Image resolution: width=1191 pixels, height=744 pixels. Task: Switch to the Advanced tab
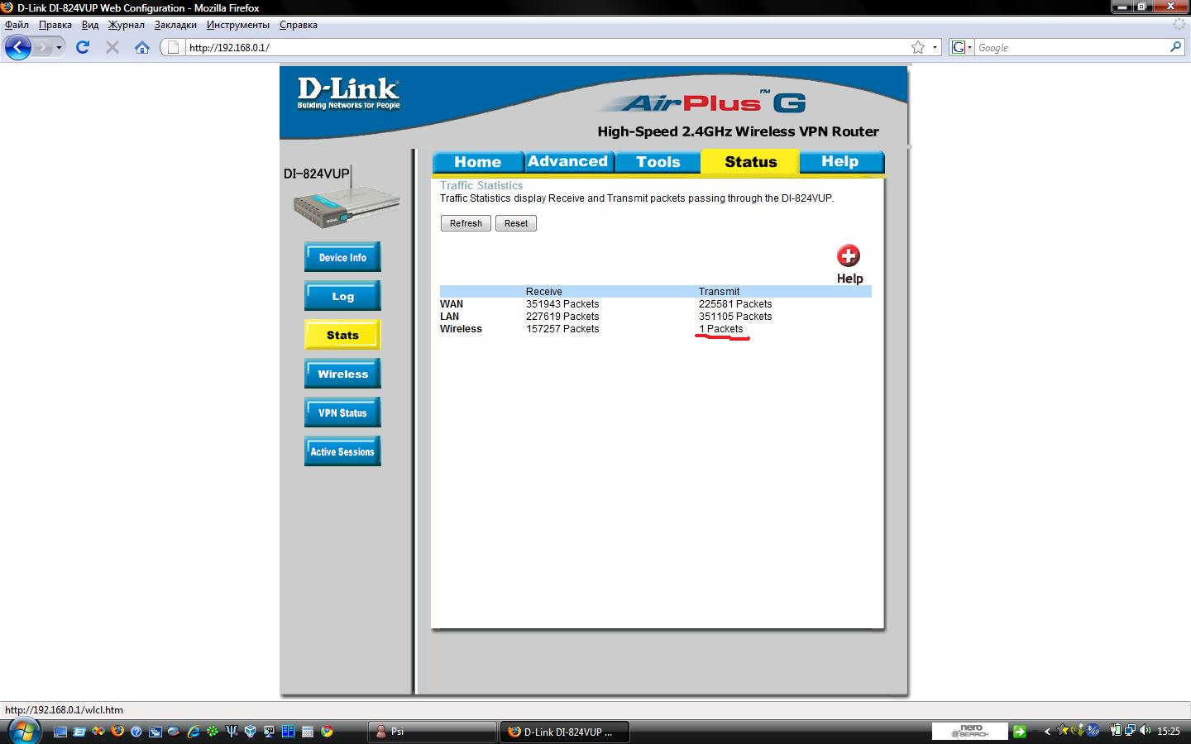click(x=568, y=162)
